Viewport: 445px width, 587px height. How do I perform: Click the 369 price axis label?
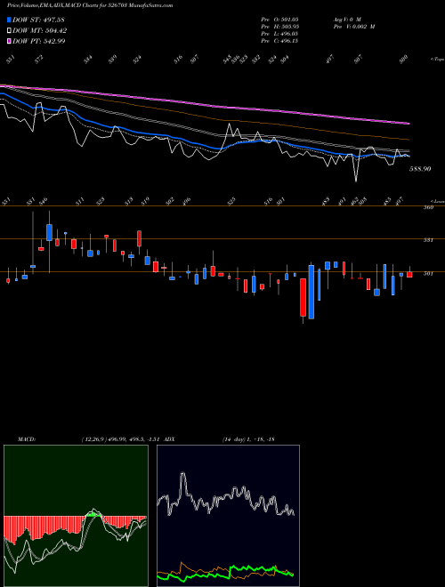tap(428, 207)
